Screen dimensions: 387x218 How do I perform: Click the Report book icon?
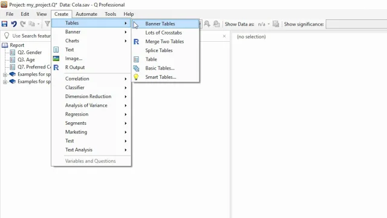click(x=5, y=45)
